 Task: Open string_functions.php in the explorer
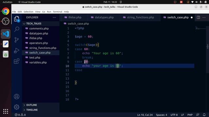pos(40,48)
